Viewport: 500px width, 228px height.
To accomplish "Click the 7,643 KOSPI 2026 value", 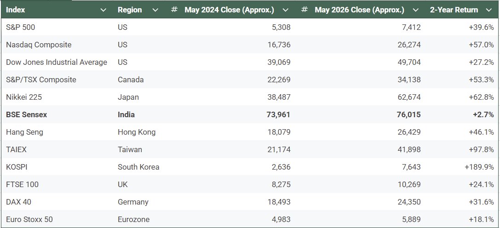I will [411, 167].
